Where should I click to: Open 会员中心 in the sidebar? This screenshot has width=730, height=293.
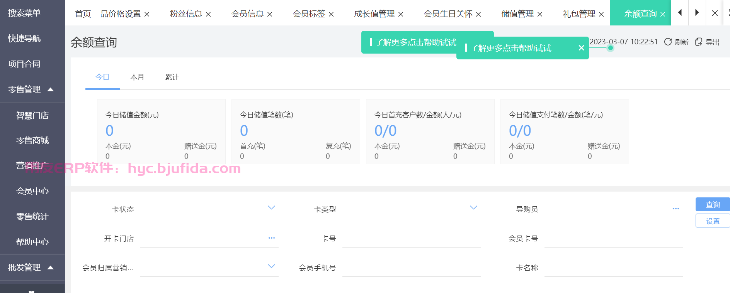(x=32, y=191)
